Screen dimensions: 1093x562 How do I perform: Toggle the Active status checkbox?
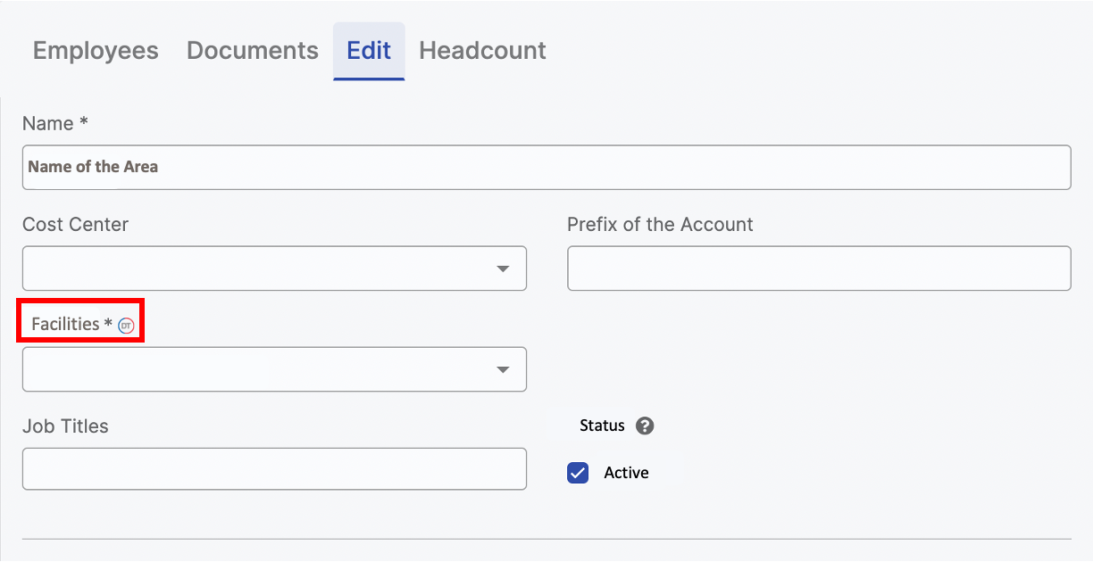click(578, 473)
